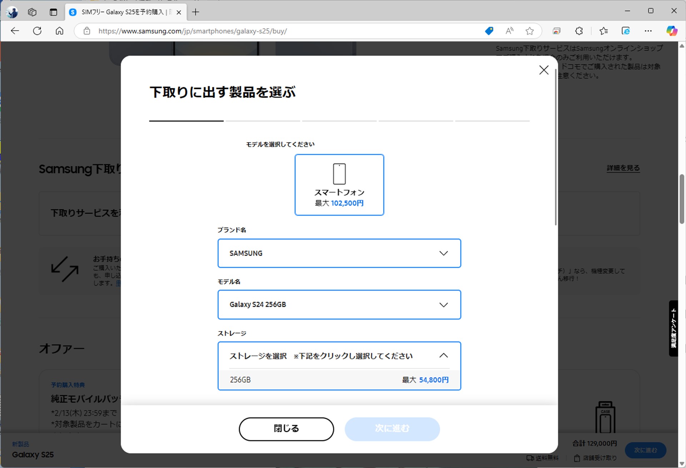Open the ブランド名 SAMSUNG dropdown
Viewport: 686px width, 468px height.
tap(339, 253)
